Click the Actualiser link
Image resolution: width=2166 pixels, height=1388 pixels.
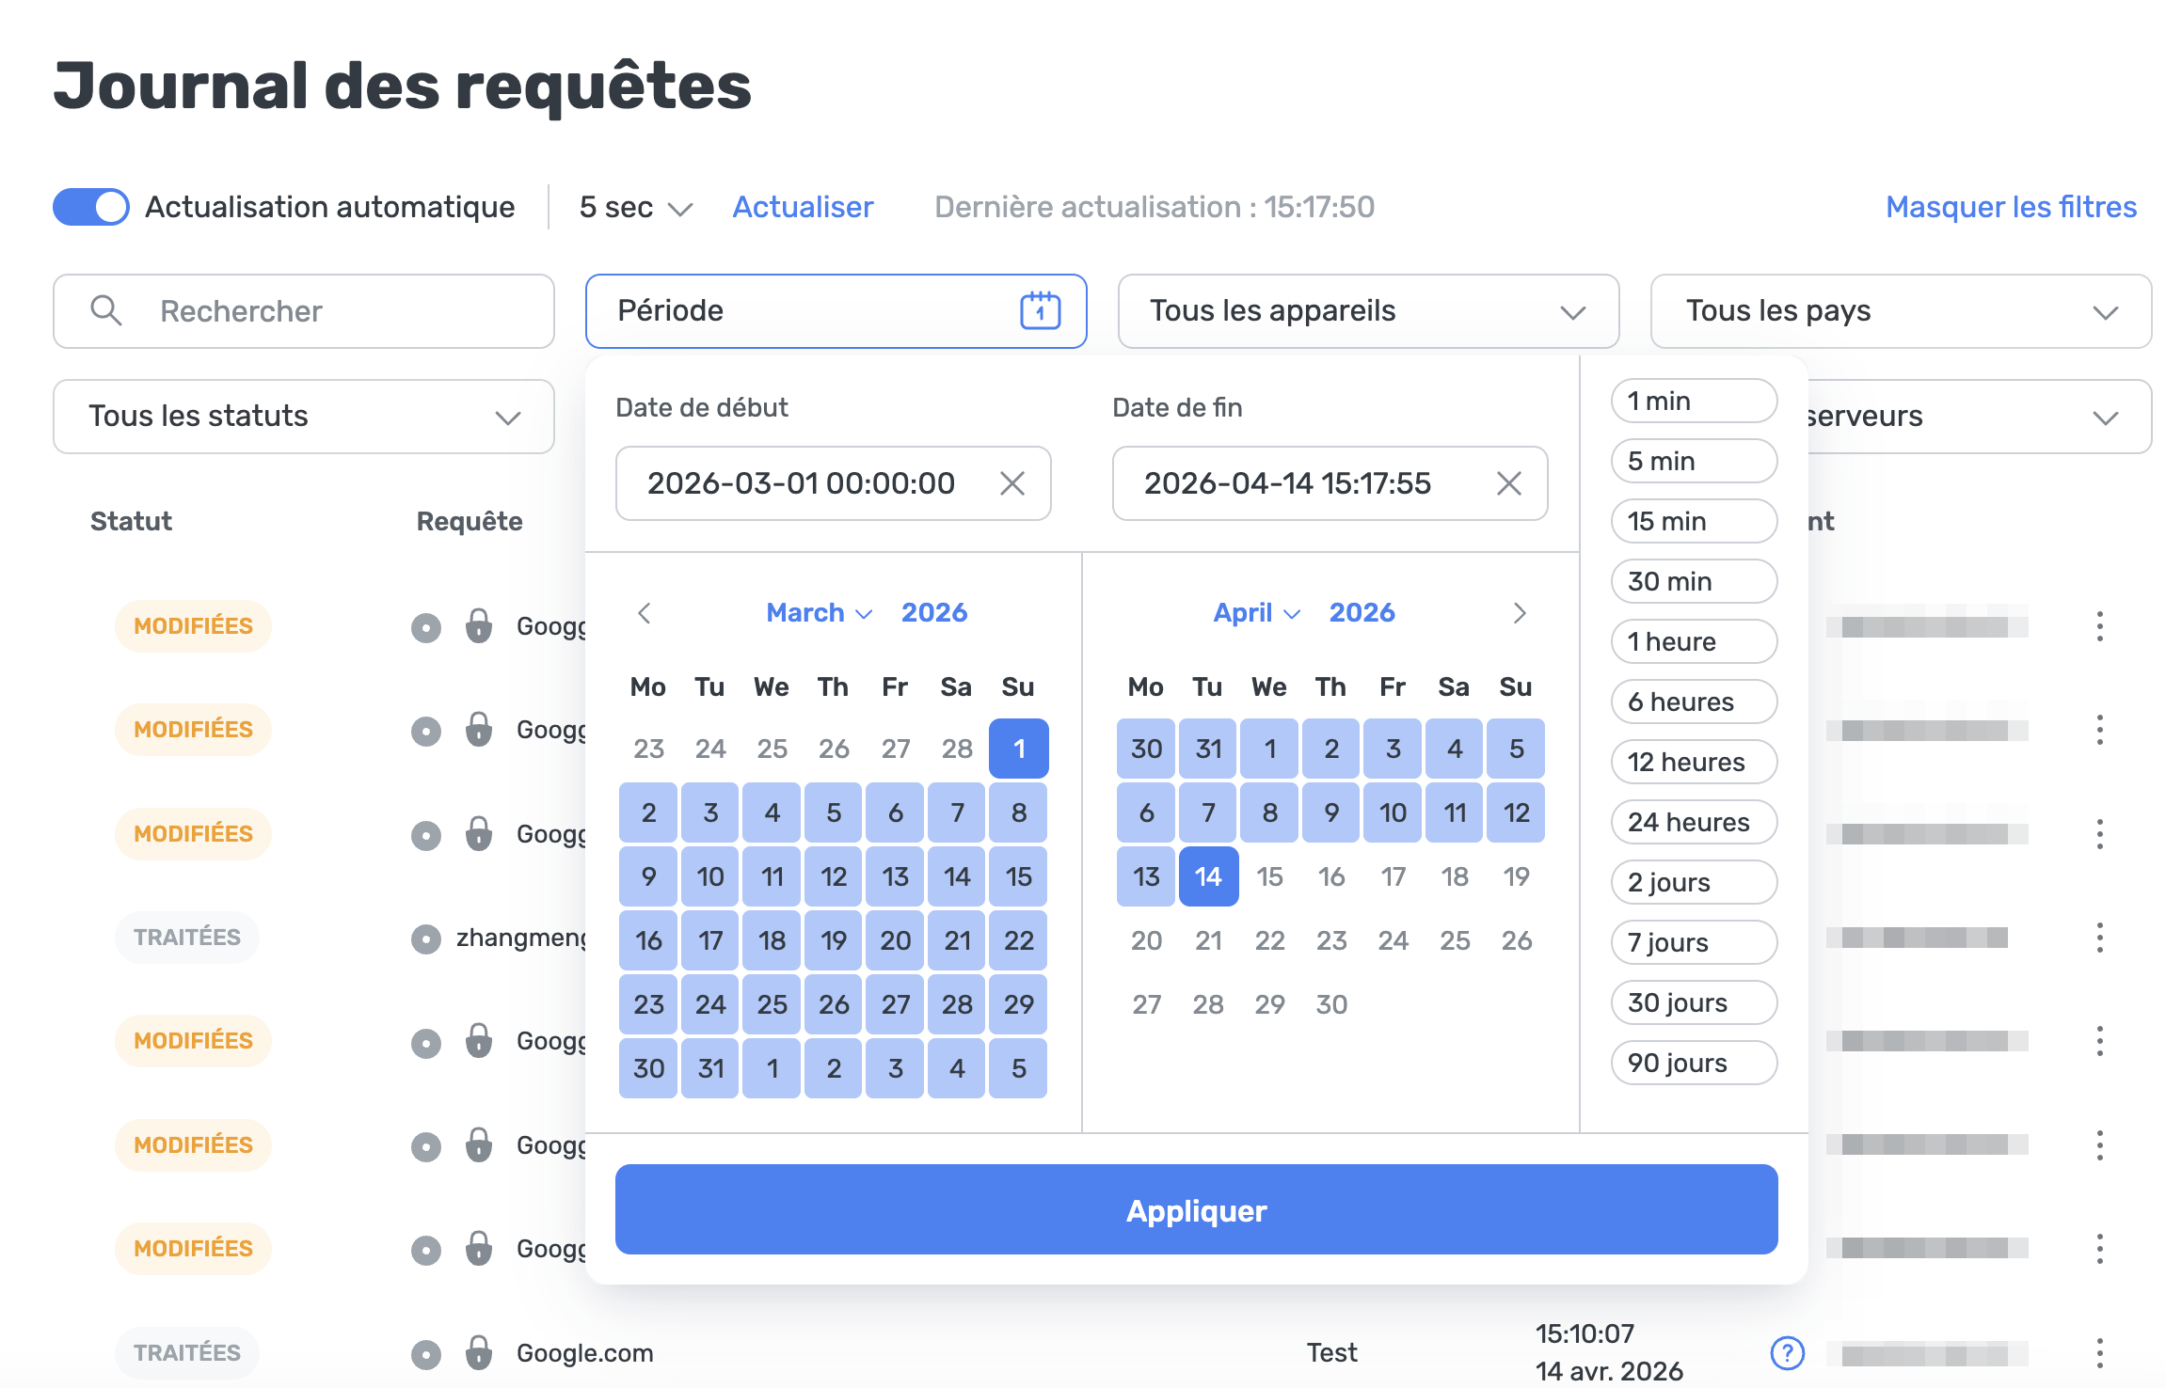click(802, 206)
